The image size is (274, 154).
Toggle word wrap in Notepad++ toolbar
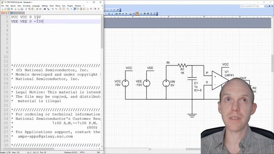pos(68,9)
